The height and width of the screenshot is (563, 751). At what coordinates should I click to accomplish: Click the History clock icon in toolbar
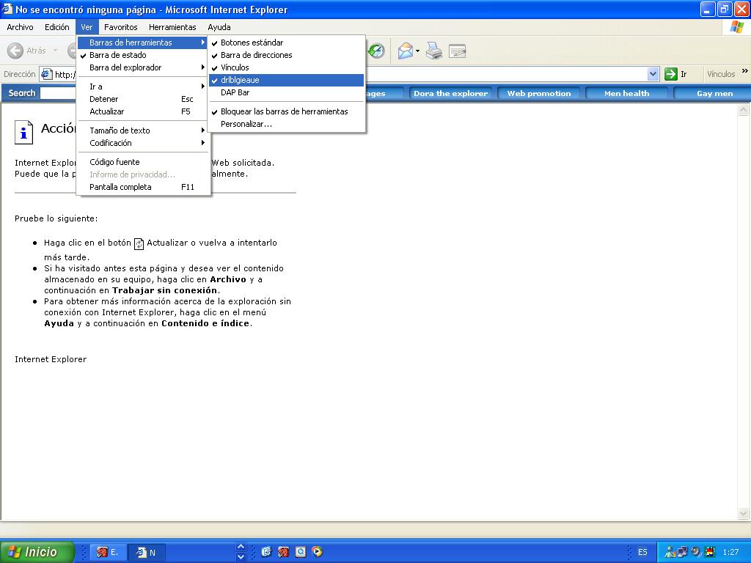click(376, 51)
